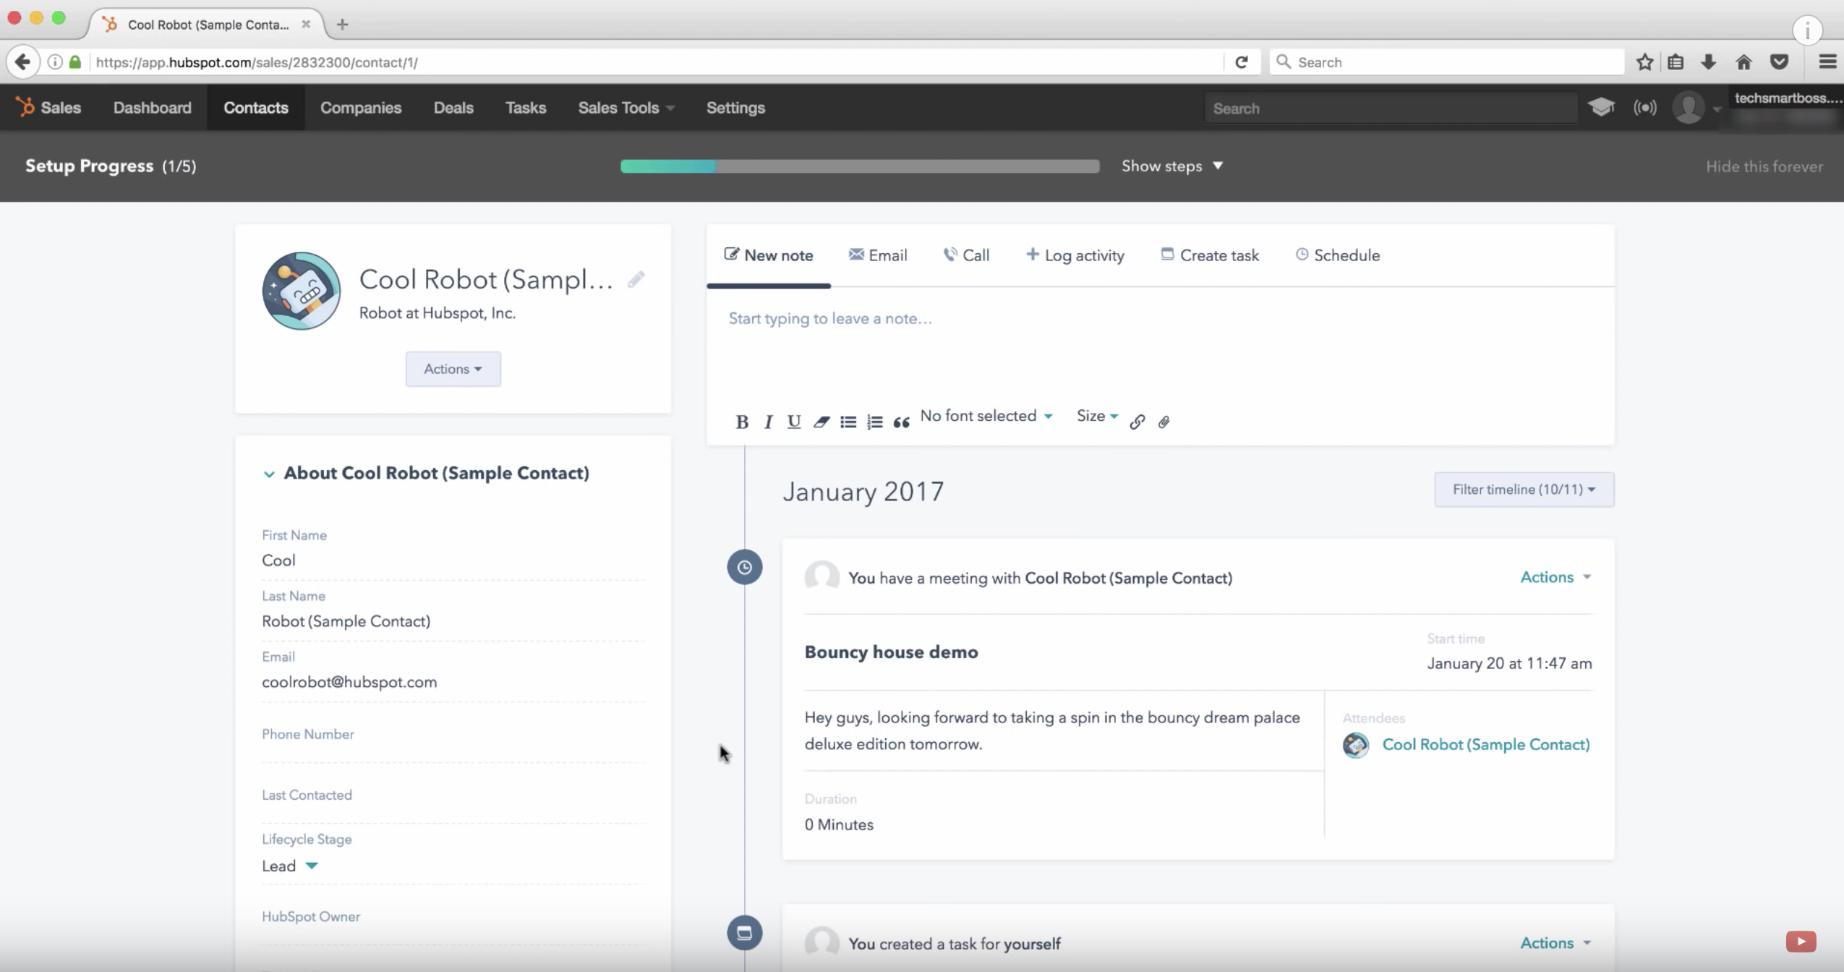Click the meeting clock timeline marker
Screen dimensions: 1844x972
[x=744, y=568]
